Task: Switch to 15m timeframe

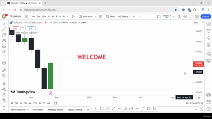Action: (x=44, y=17)
